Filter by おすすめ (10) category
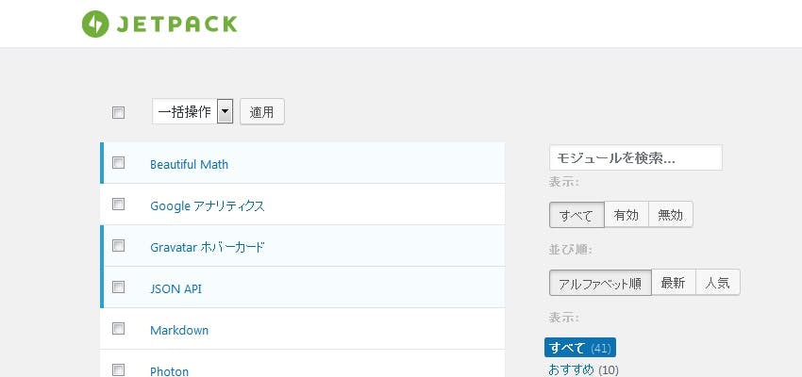Viewport: 802px width, 377px height. [583, 369]
